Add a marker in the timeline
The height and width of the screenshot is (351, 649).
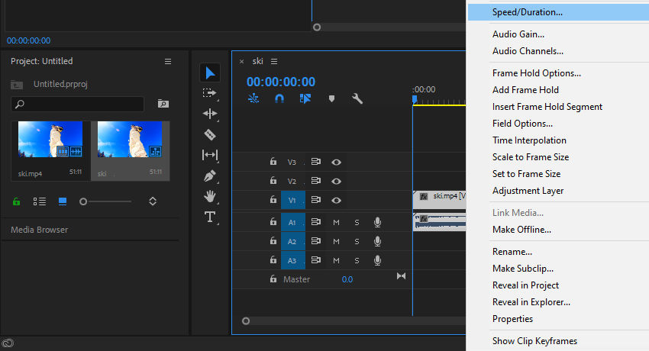tap(331, 98)
